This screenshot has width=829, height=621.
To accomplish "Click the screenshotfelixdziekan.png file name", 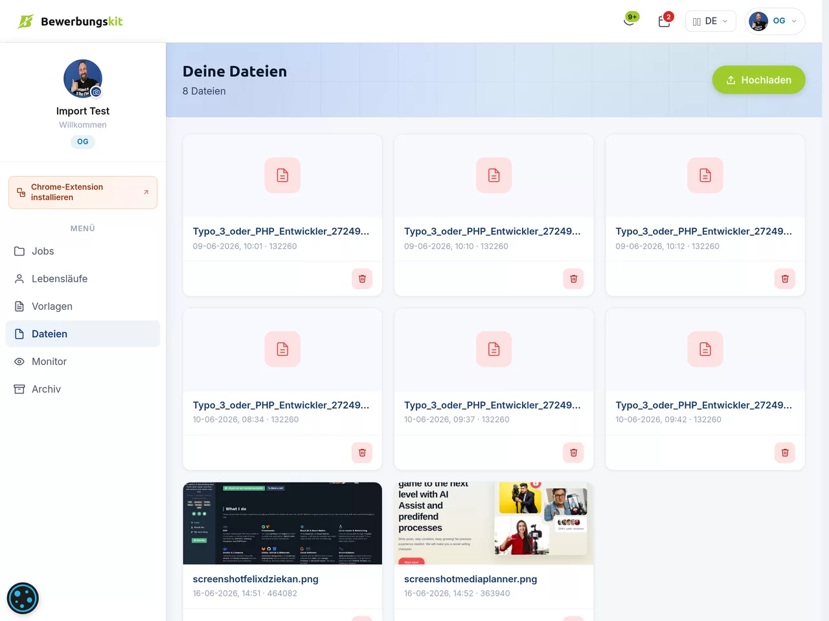I will click(255, 579).
